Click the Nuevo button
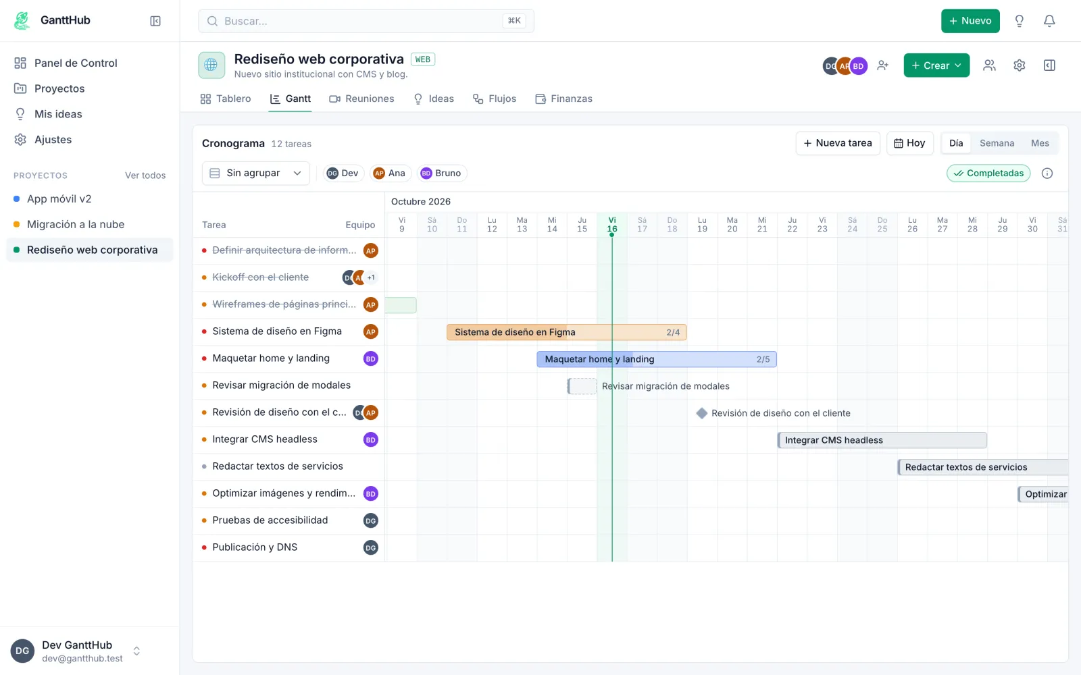Screen dimensions: 1081x675 [970, 21]
